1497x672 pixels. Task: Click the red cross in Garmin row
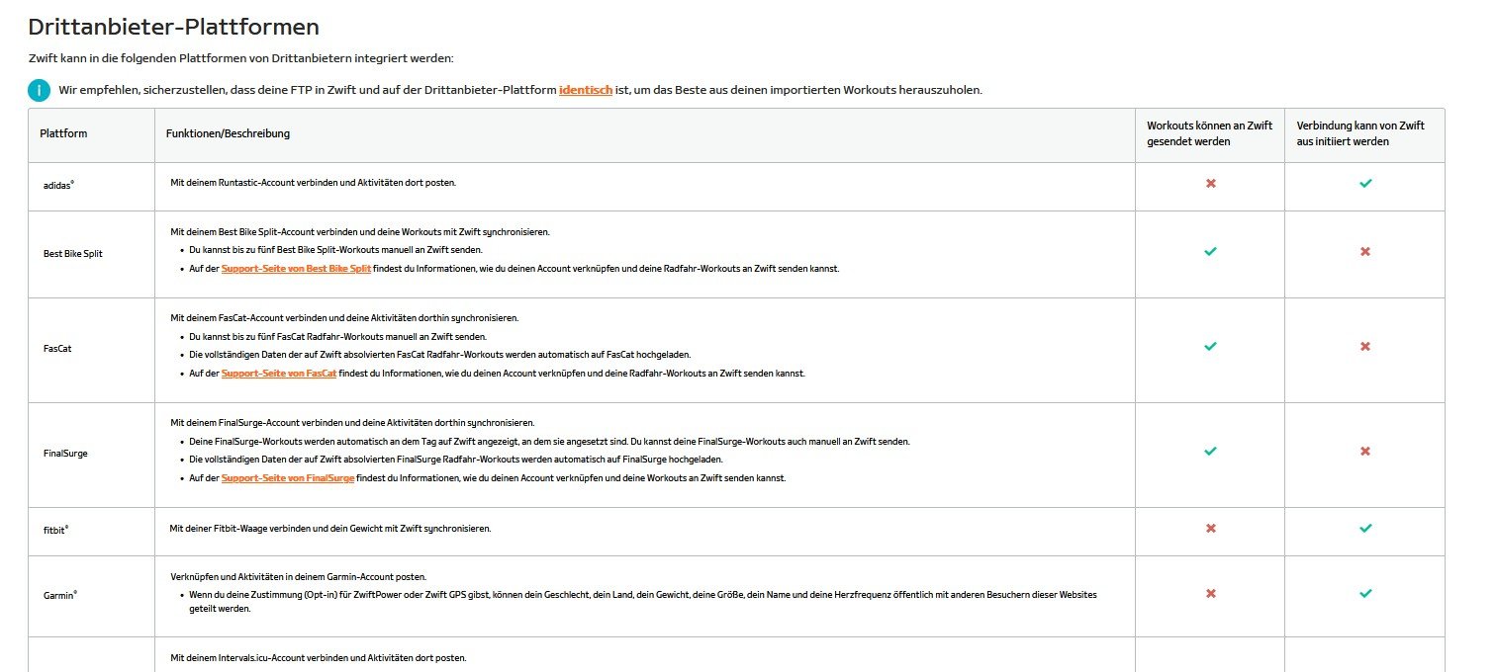pos(1210,594)
